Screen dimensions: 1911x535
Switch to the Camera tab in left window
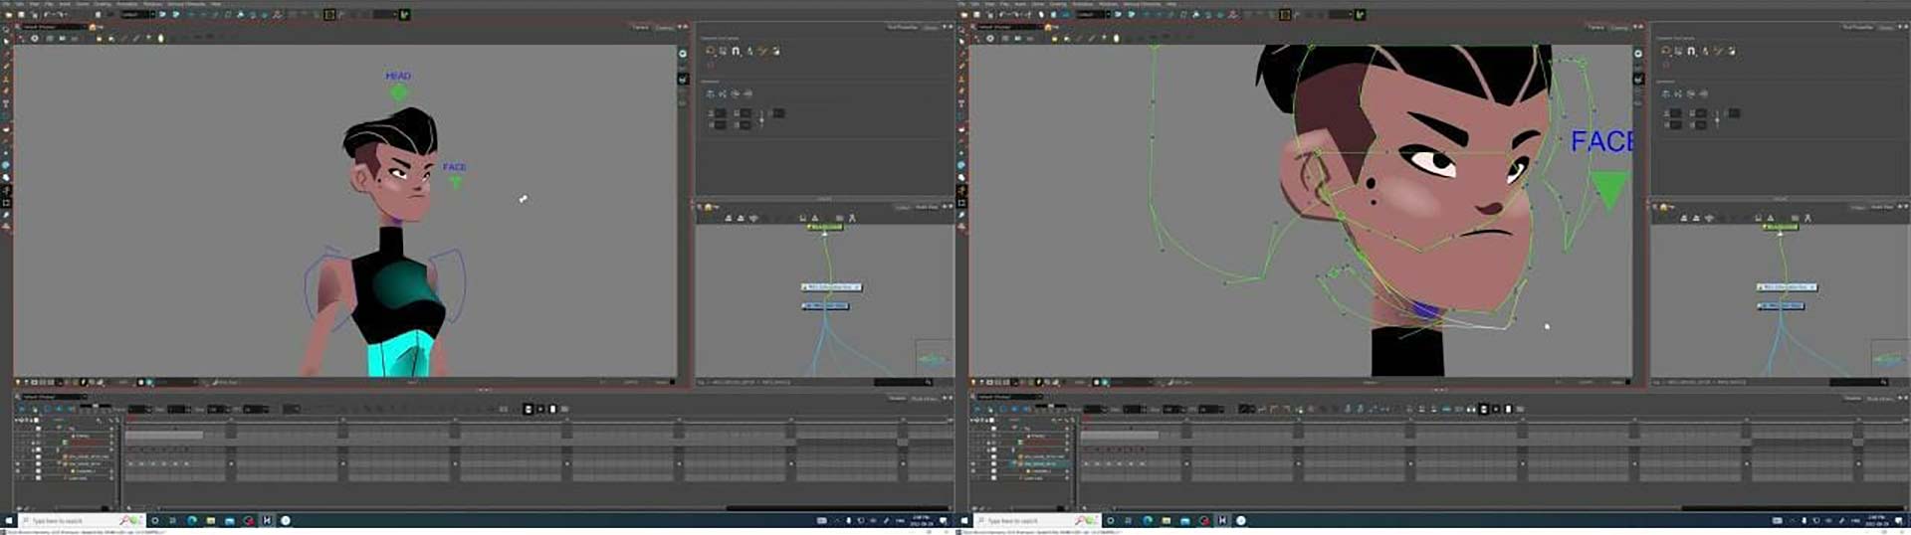641,27
